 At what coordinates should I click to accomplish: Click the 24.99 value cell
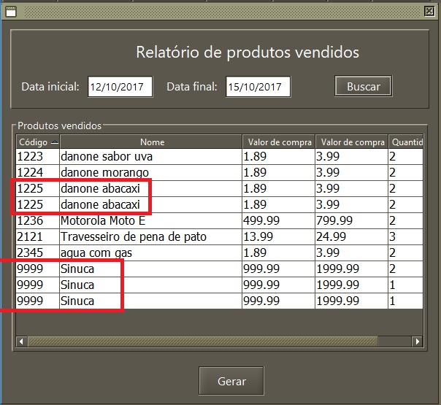tap(352, 237)
